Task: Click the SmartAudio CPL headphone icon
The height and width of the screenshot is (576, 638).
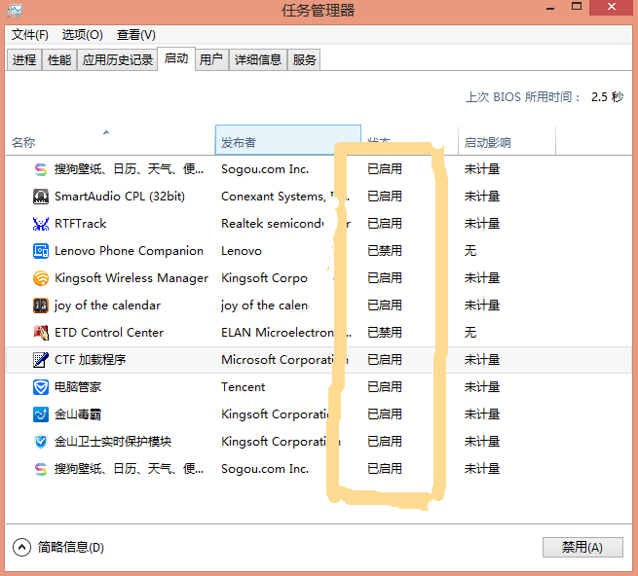Action: point(41,197)
